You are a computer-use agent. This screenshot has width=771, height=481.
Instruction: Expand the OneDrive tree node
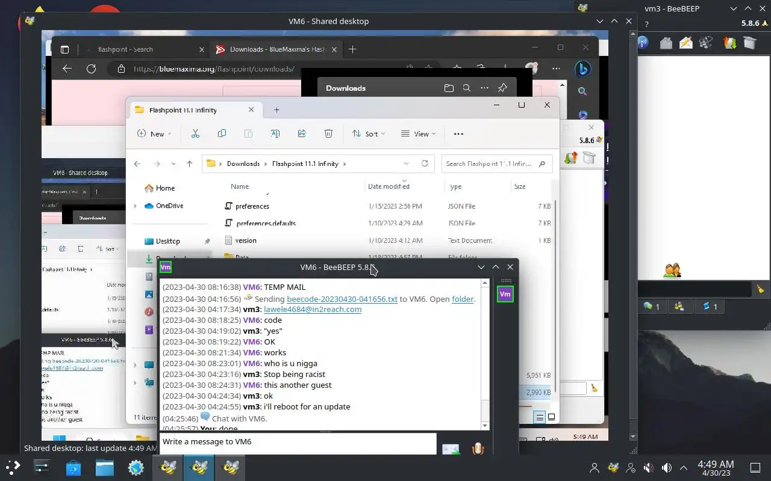tap(135, 206)
